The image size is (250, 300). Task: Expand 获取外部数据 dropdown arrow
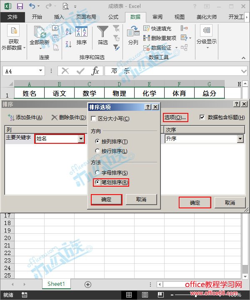pyautogui.click(x=24, y=47)
